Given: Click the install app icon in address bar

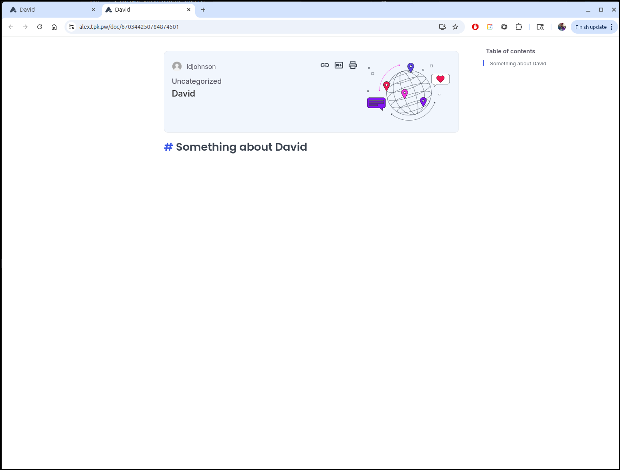Looking at the screenshot, I should pos(442,27).
